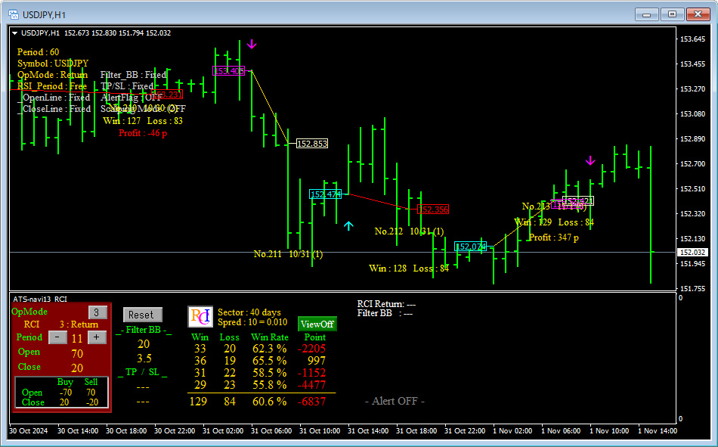The image size is (718, 447).
Task: Toggle the ViewOff button
Action: tap(317, 324)
